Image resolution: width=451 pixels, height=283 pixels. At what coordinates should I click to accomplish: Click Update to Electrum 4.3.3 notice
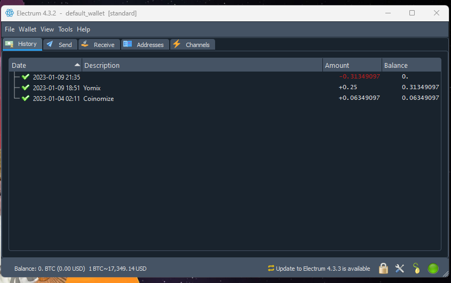coord(323,269)
